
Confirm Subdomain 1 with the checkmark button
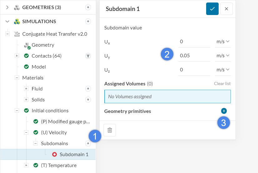point(212,9)
